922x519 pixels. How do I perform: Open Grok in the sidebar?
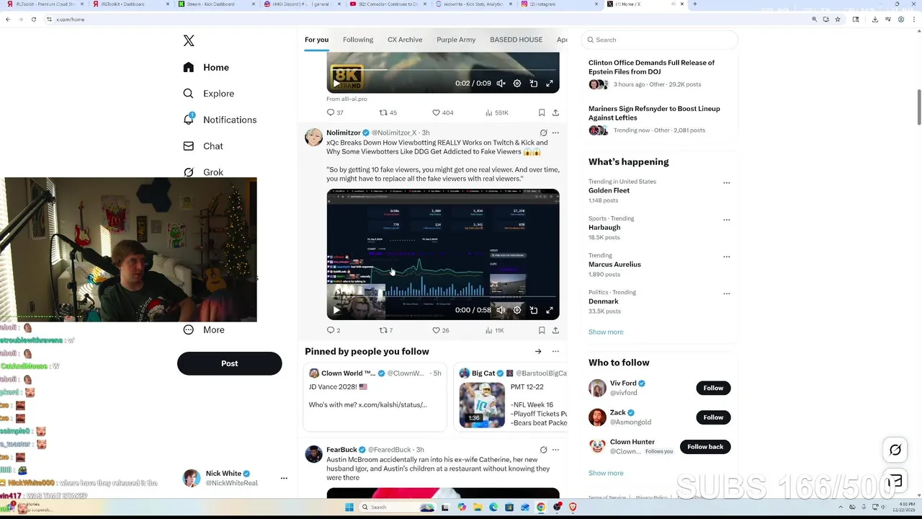click(x=203, y=172)
